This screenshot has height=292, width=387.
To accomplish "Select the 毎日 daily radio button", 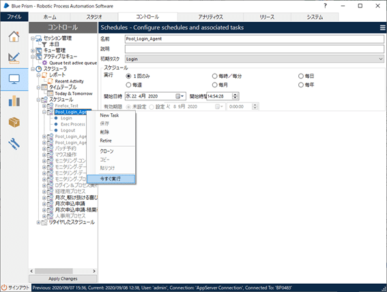I will (x=300, y=76).
